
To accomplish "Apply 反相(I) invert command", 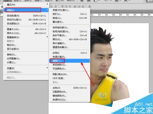I will 69,53.
